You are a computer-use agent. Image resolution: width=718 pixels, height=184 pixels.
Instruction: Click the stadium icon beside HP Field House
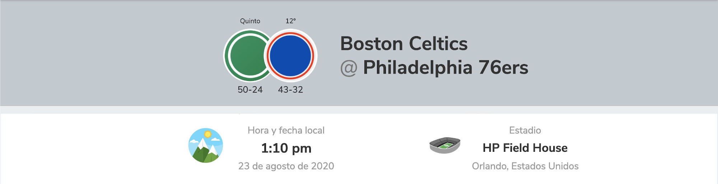click(445, 145)
